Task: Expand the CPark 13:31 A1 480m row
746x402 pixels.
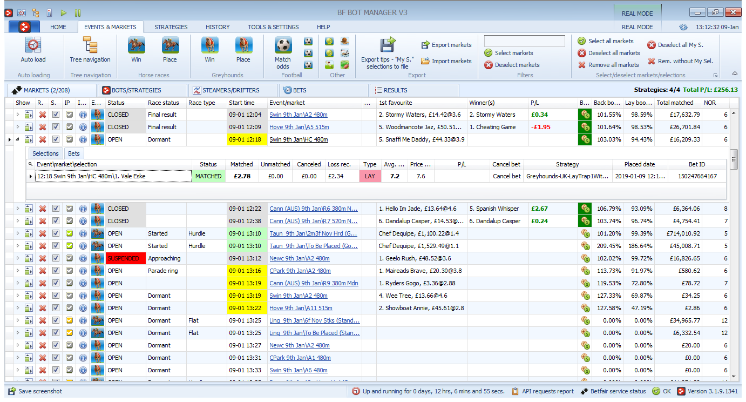Action: (x=17, y=358)
